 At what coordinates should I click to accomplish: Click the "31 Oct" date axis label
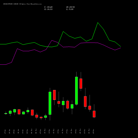click(x=23, y=132)
